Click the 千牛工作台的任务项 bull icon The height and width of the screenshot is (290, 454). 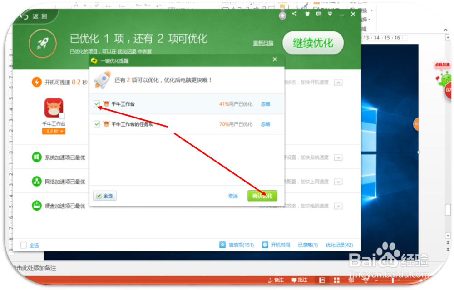pos(106,124)
